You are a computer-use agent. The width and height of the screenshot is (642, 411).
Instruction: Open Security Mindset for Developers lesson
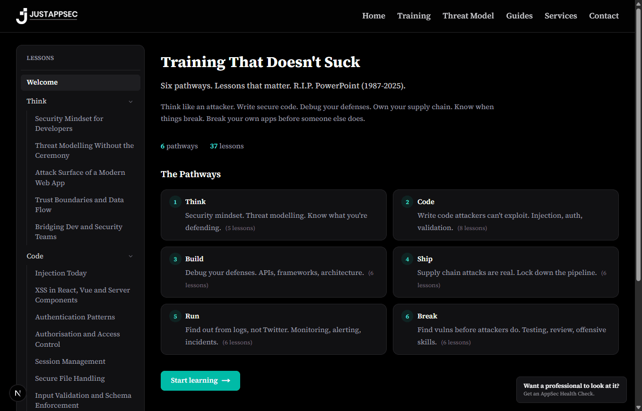coord(69,123)
